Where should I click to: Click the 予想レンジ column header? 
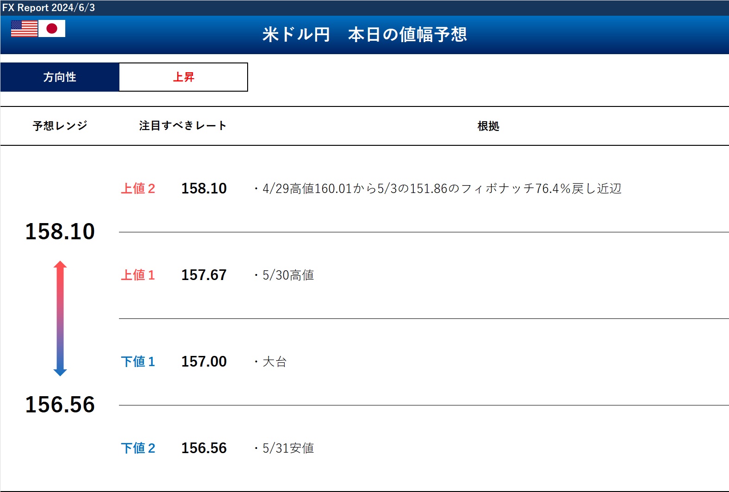click(60, 126)
